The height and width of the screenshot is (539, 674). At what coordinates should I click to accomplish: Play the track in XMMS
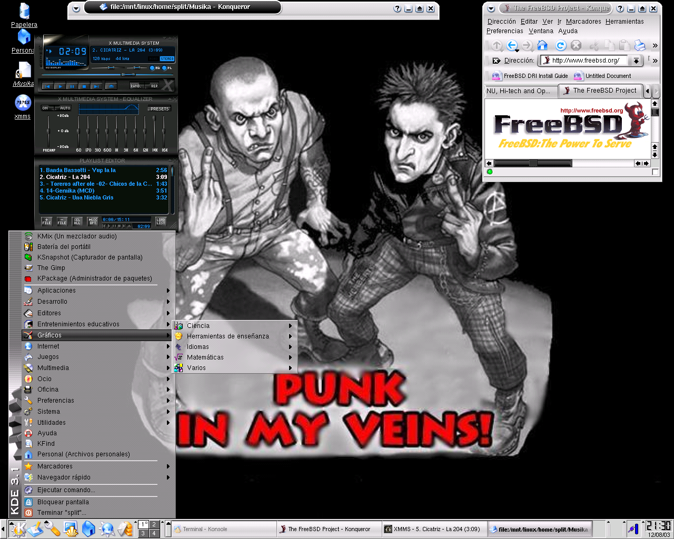pos(60,86)
